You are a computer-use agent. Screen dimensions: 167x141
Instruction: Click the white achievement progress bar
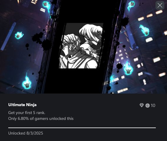coord(82,128)
